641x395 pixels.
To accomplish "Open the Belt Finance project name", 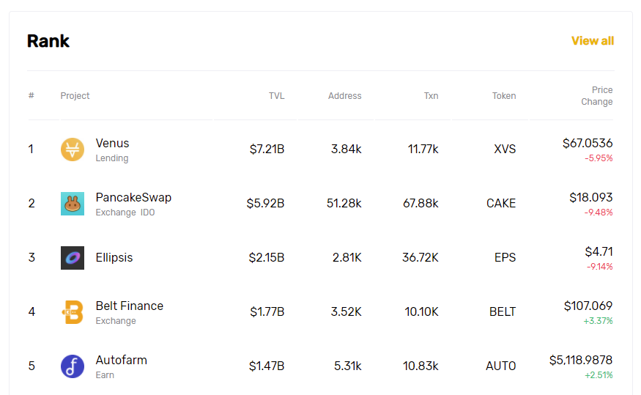I will 129,306.
